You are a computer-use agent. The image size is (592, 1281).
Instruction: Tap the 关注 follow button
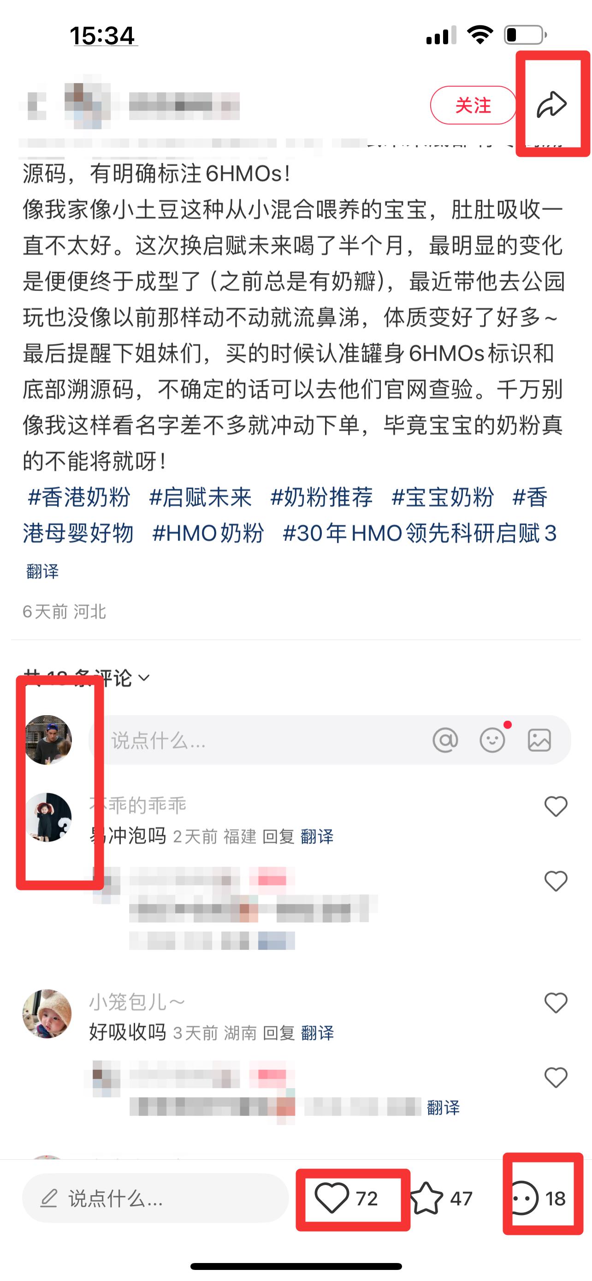(473, 105)
